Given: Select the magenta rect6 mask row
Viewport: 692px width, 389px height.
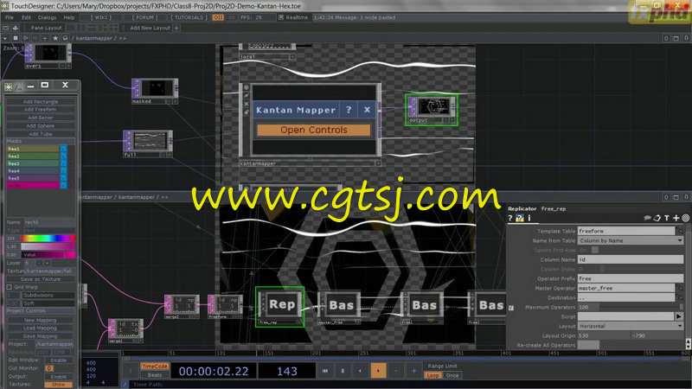Looking at the screenshot, I should pyautogui.click(x=33, y=186).
